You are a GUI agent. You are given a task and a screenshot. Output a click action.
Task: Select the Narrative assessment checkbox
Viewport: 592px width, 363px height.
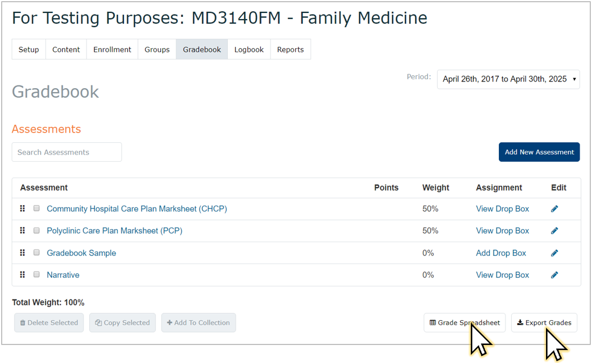pyautogui.click(x=36, y=275)
